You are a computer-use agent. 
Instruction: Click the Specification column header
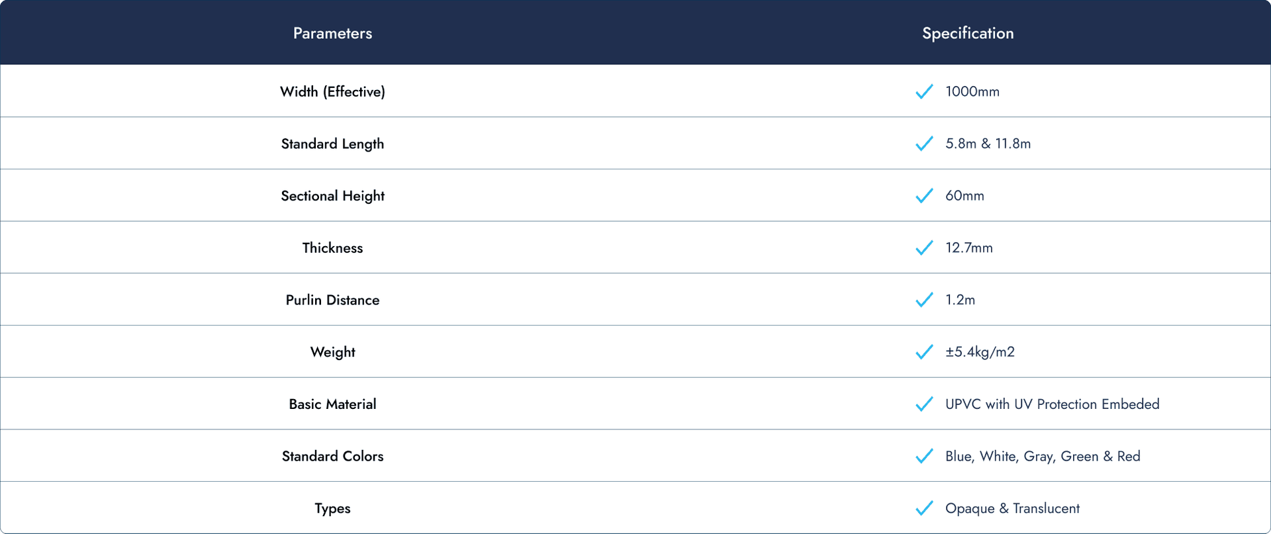tap(968, 33)
